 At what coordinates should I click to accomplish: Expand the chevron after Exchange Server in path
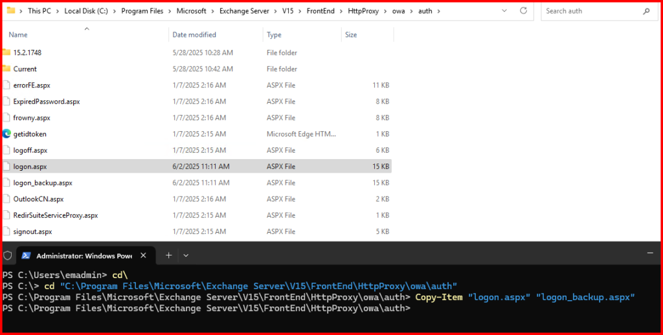point(276,11)
